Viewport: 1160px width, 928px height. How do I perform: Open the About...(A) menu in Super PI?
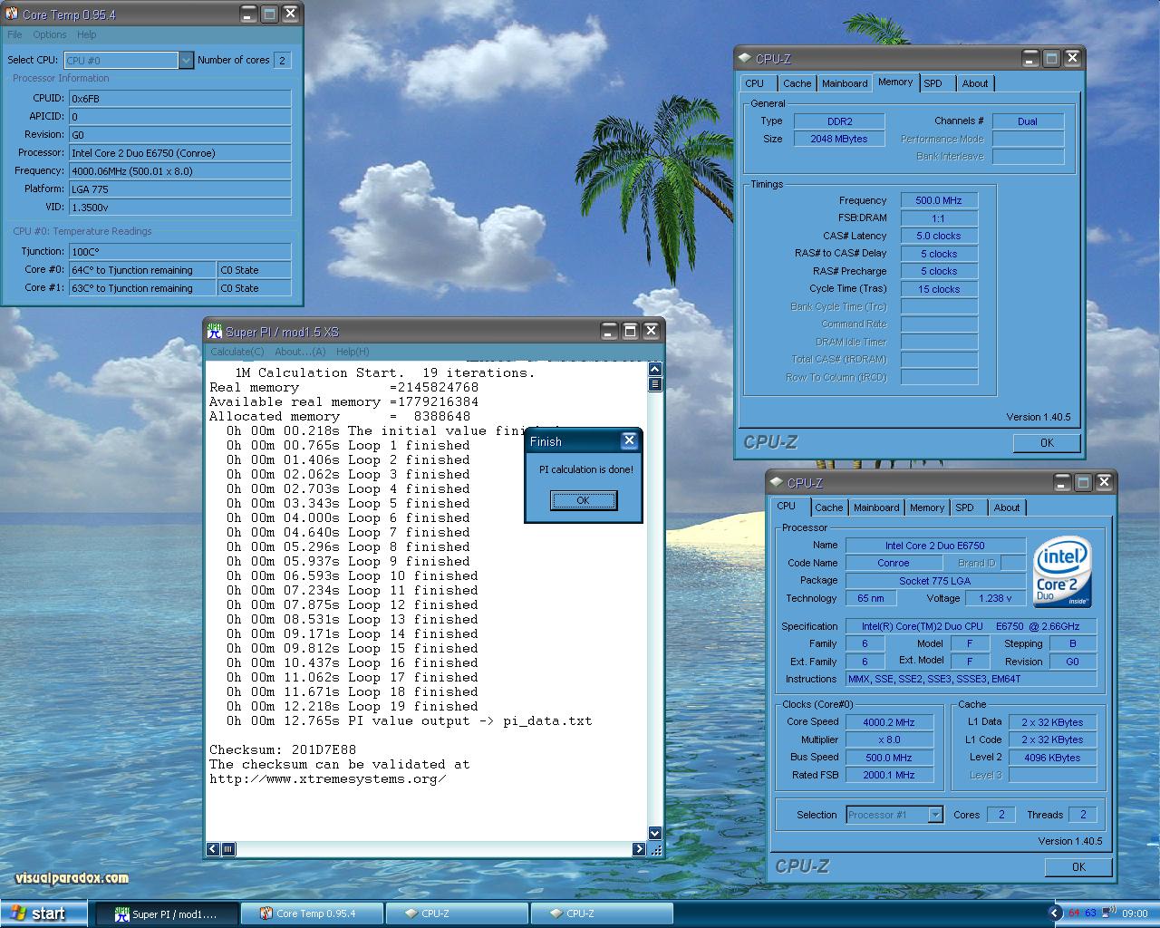point(300,352)
